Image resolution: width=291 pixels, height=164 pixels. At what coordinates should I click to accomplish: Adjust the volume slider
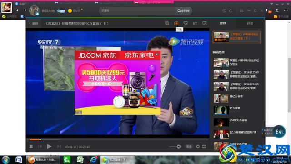point(175,147)
